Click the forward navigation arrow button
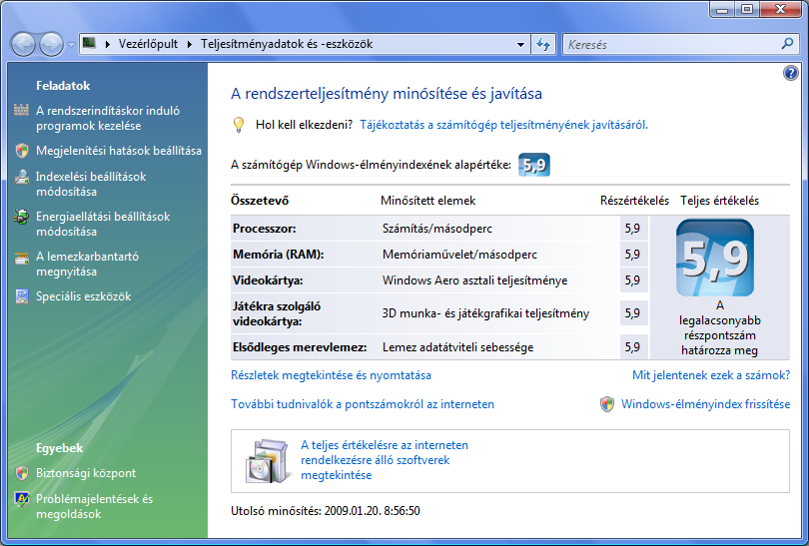This screenshot has height=546, width=809. (51, 44)
